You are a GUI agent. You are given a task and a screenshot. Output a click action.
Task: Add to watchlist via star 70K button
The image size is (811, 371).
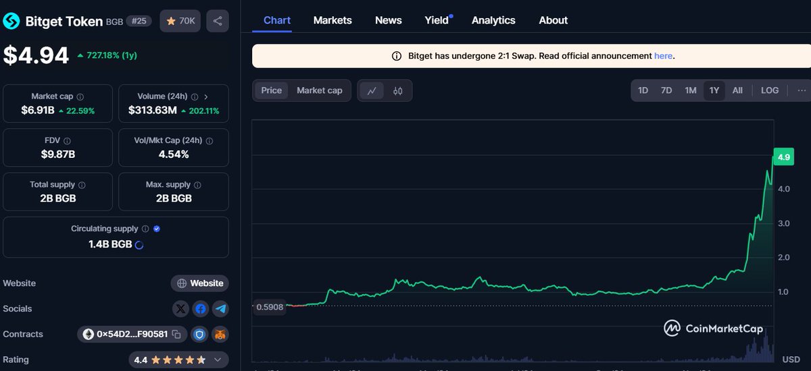click(x=180, y=21)
